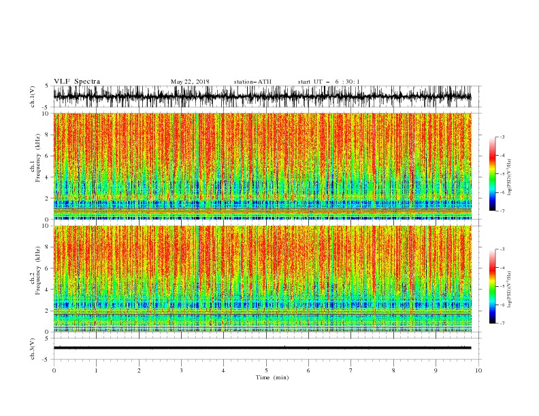
Task: Click the time axis tick label '7'
Action: point(351,370)
